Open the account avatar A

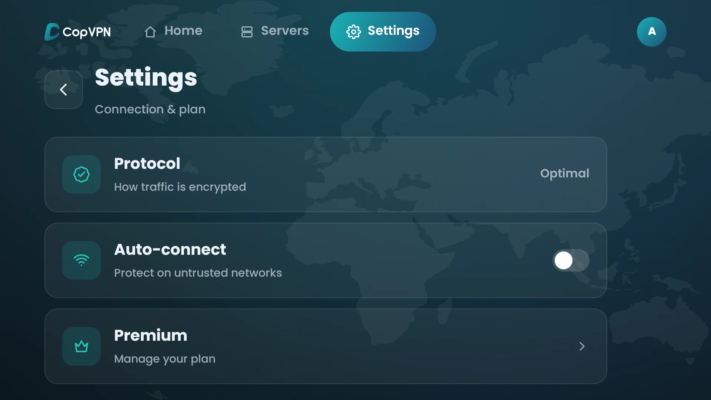[x=652, y=32]
